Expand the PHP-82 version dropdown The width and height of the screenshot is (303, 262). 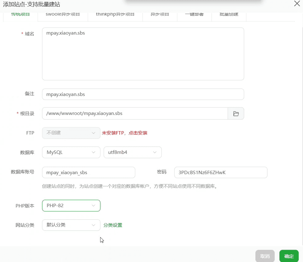click(71, 206)
